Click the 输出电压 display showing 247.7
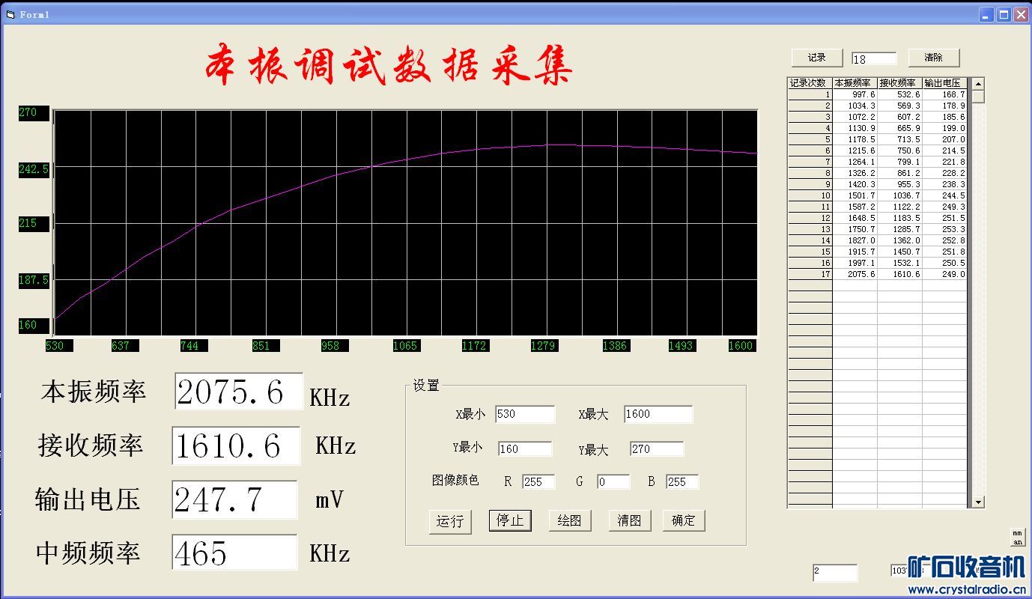1032x599 pixels. 234,499
